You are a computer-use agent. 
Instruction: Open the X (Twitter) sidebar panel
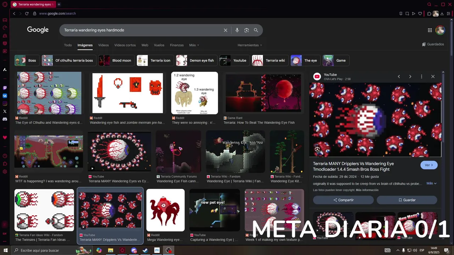click(5, 111)
